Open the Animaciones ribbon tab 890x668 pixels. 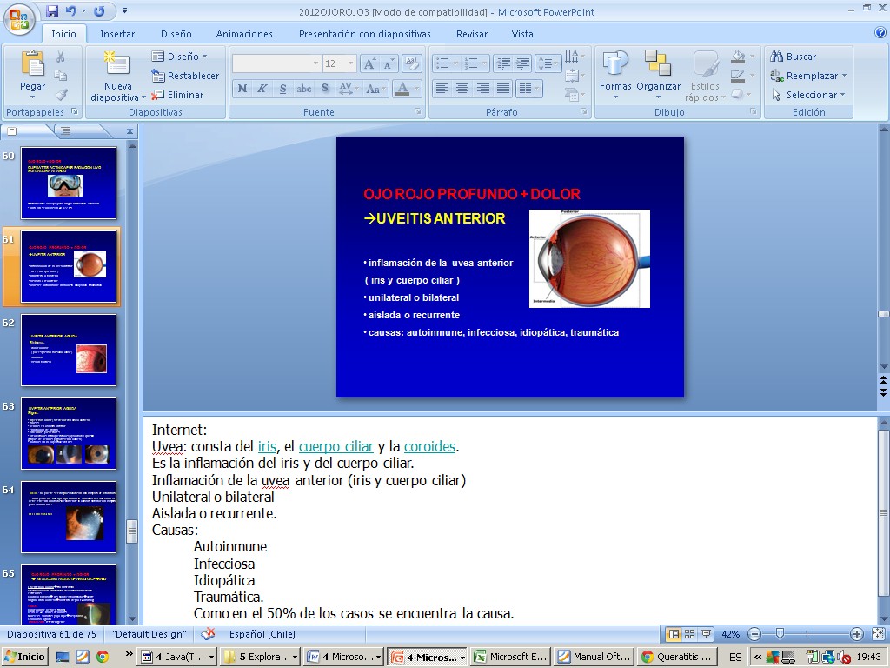tap(244, 34)
